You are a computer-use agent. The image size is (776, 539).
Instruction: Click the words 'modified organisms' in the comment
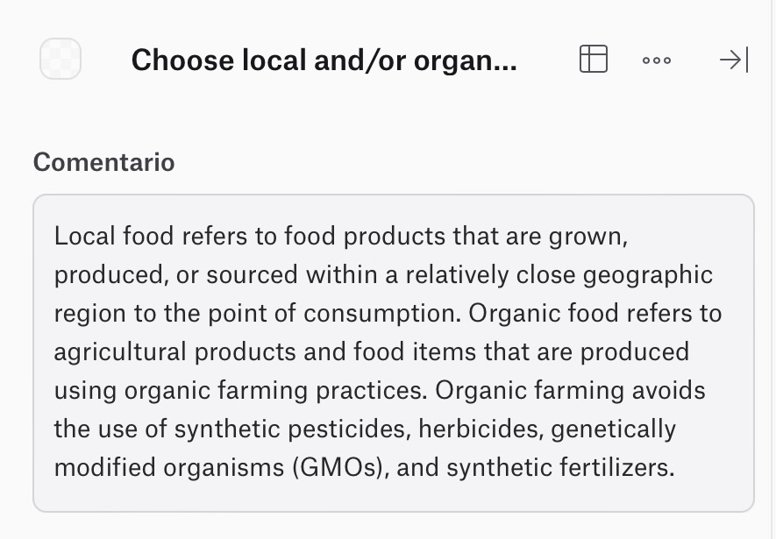pos(169,467)
